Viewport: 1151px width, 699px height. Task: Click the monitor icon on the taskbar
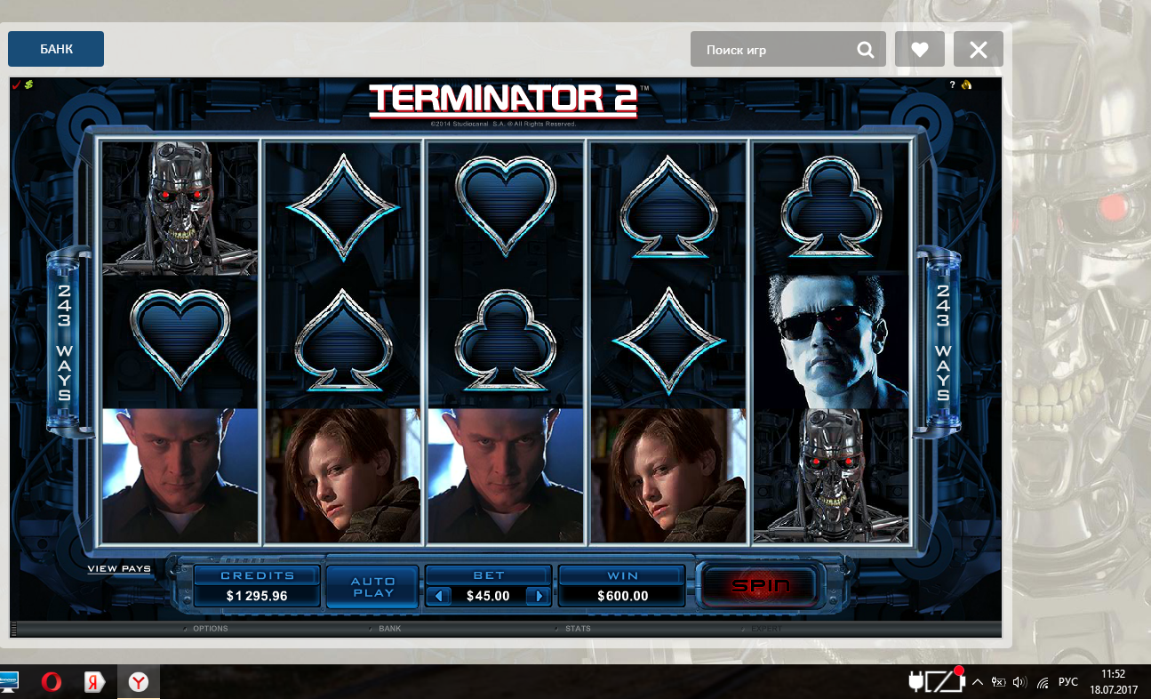coord(9,682)
